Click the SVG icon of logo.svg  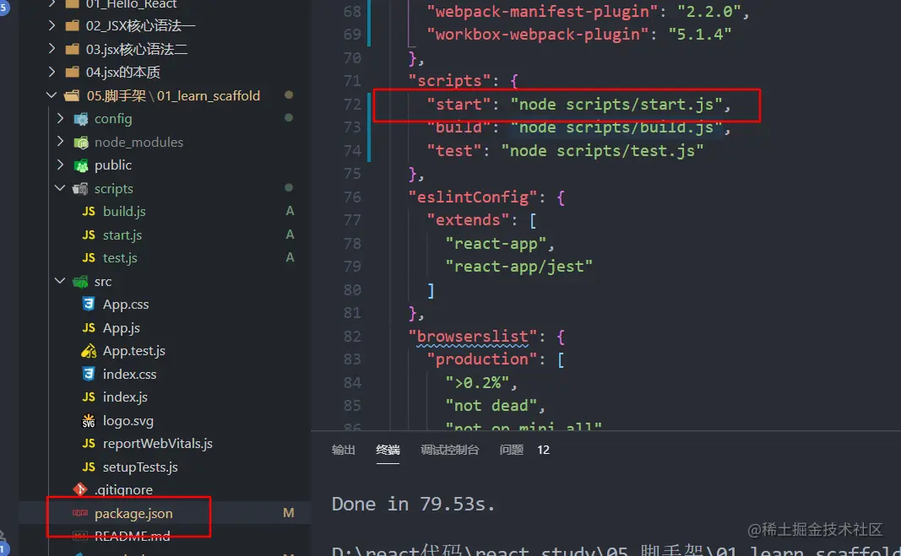point(89,420)
